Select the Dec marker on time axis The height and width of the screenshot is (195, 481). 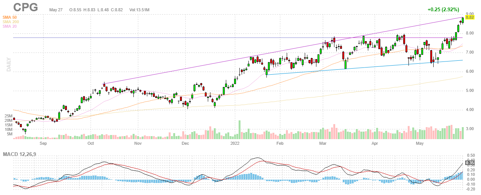tap(185, 143)
